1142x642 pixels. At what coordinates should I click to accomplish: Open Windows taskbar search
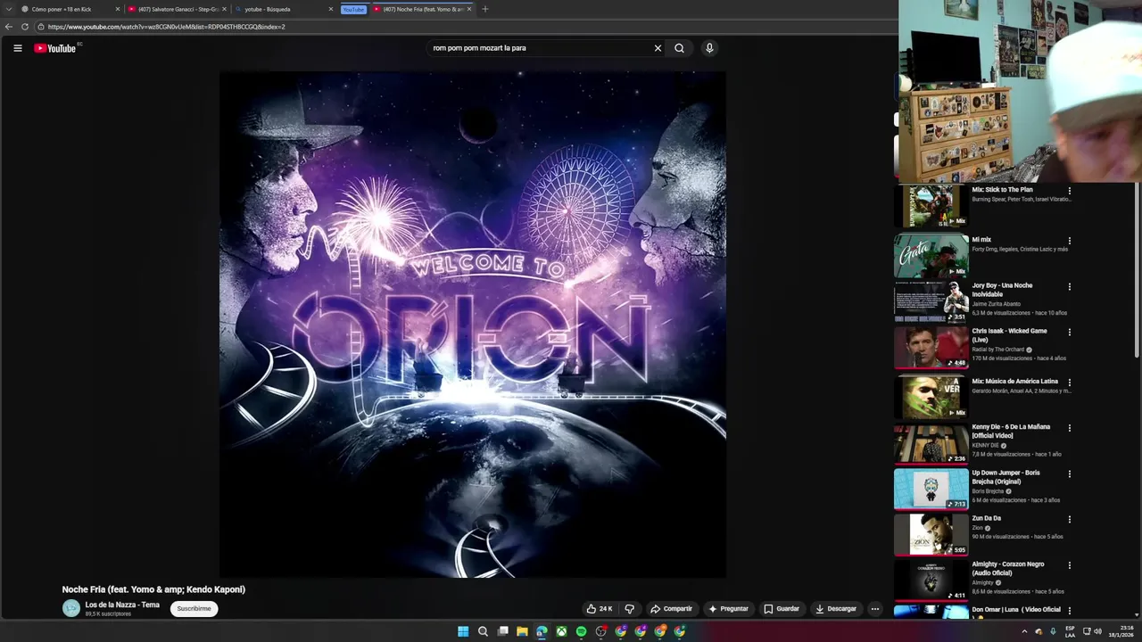[483, 631]
